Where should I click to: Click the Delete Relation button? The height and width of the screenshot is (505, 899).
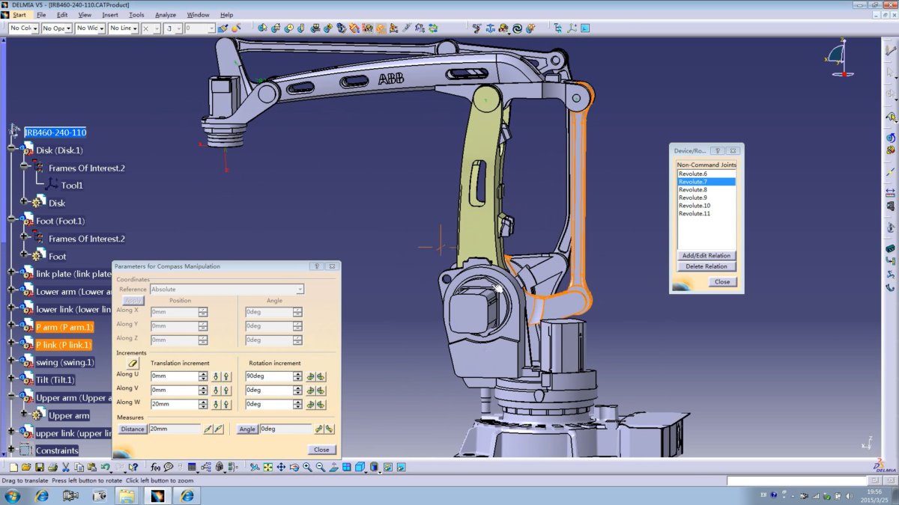706,266
